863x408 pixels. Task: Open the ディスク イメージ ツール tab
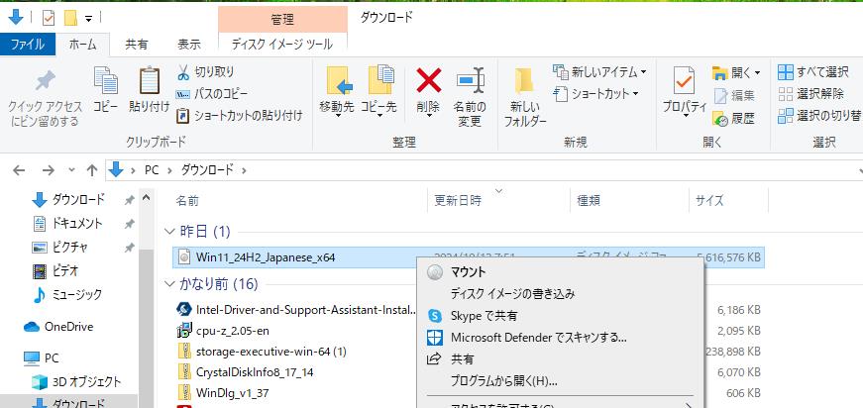(282, 45)
